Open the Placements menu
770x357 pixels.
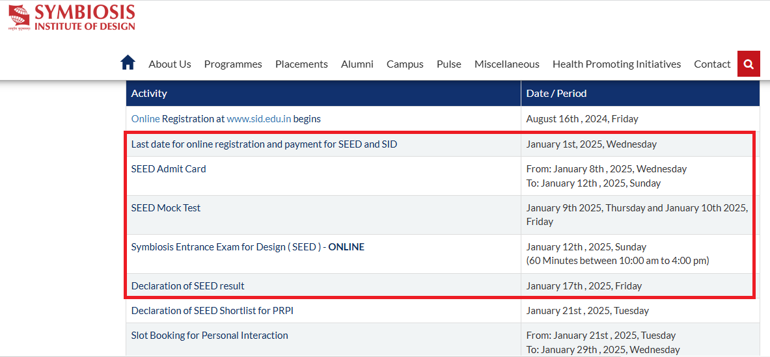(301, 64)
